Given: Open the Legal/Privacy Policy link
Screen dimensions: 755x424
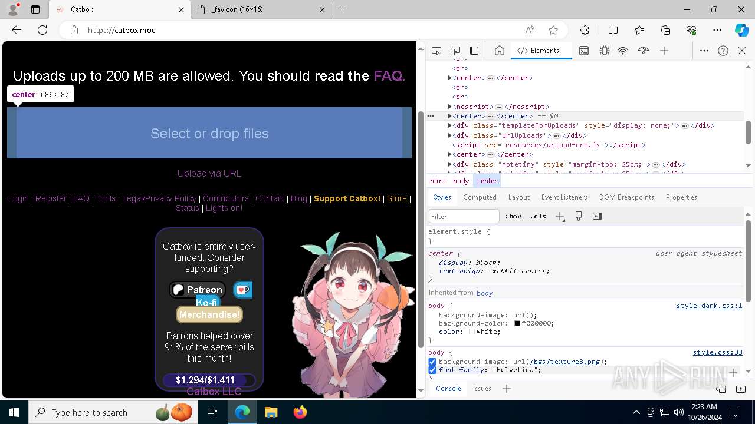Looking at the screenshot, I should tap(159, 198).
